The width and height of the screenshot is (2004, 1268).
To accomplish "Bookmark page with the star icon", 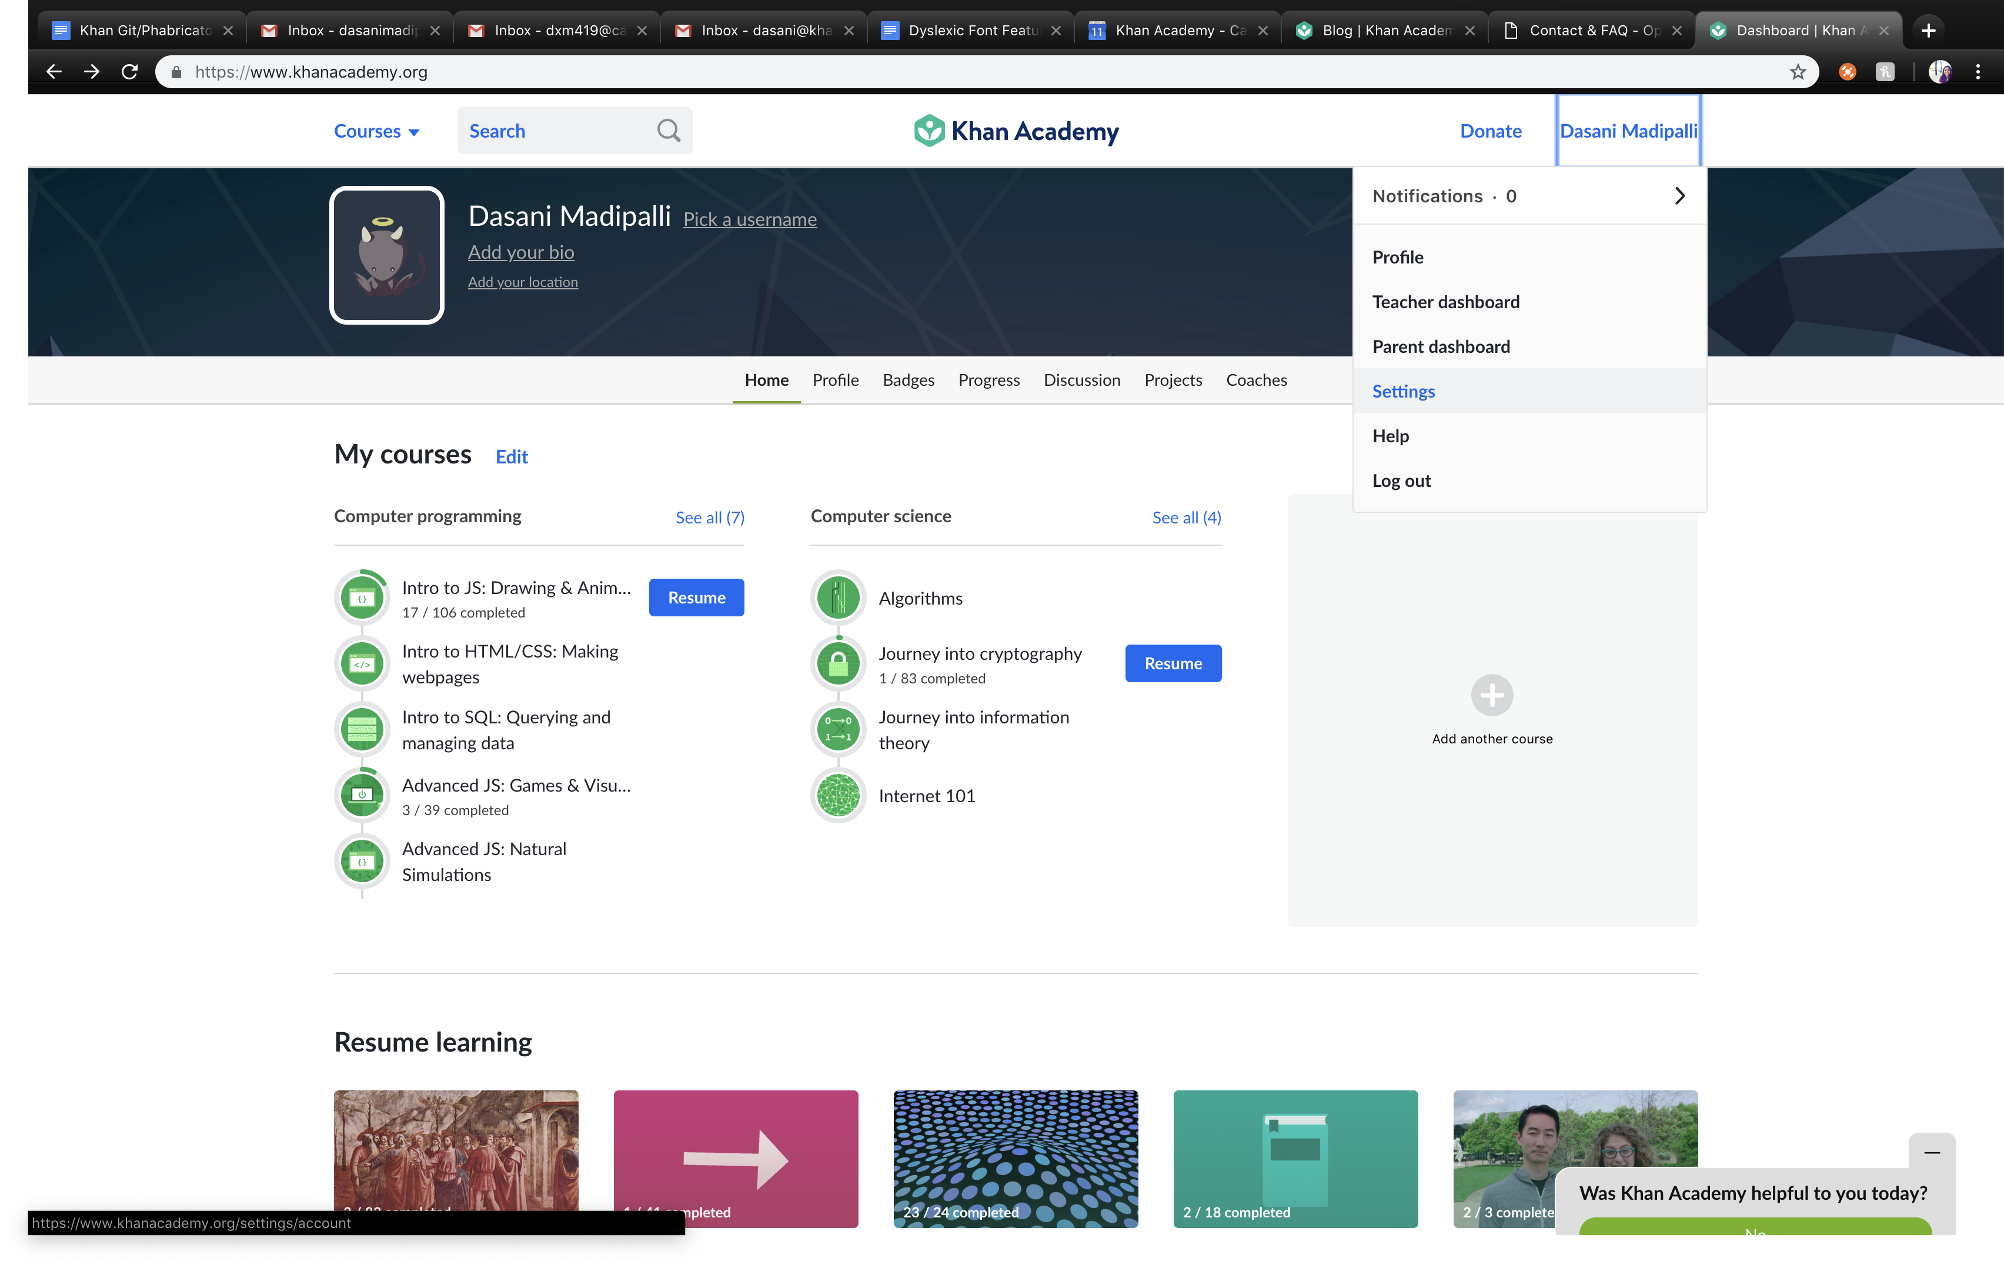I will (x=1798, y=72).
